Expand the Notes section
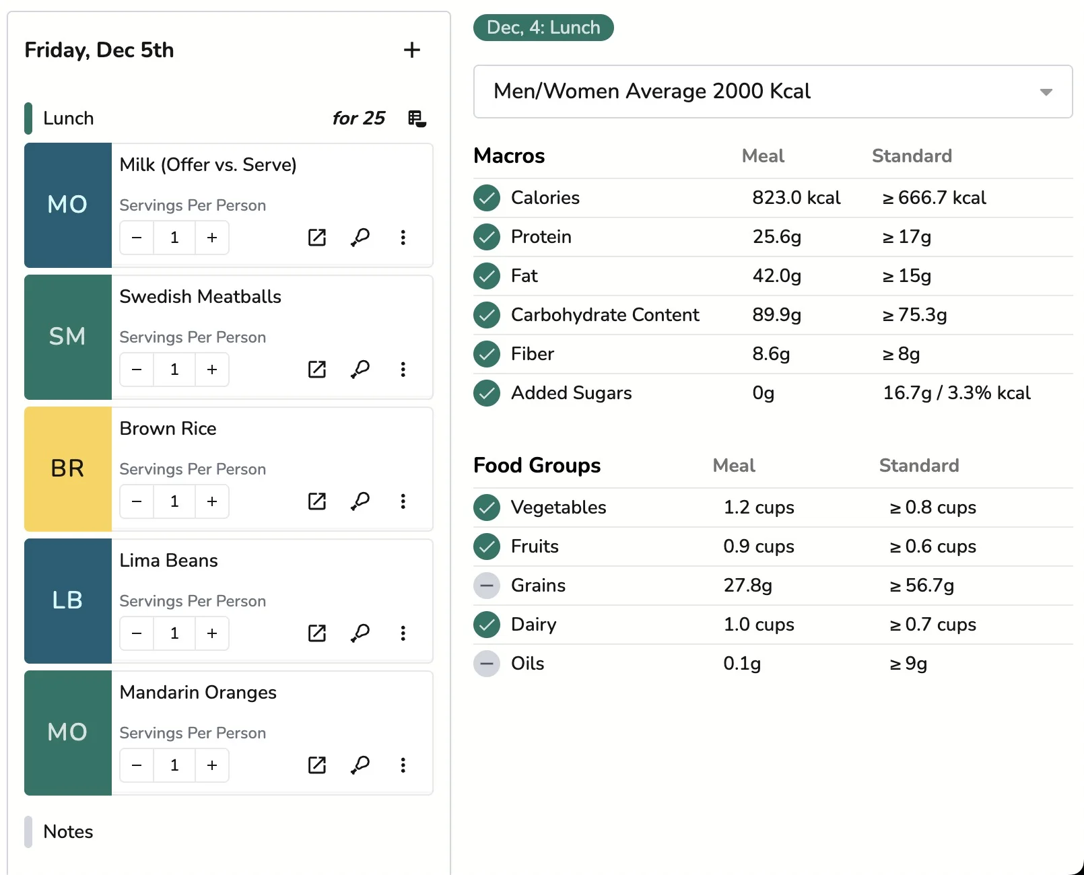 click(68, 832)
